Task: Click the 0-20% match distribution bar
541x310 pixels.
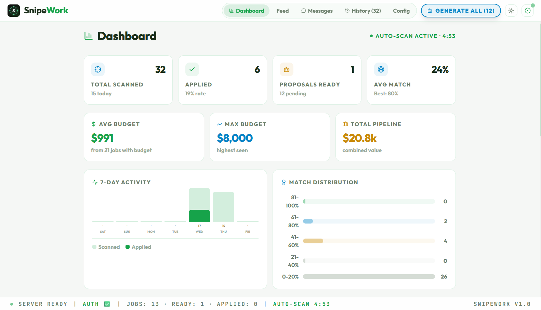Action: click(369, 277)
